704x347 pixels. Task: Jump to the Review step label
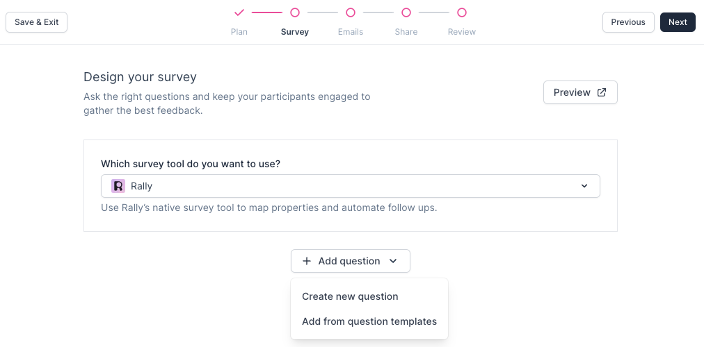point(462,32)
